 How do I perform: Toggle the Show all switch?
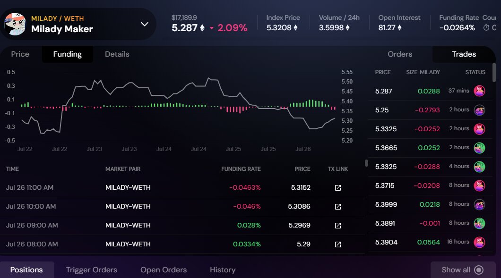coord(479,270)
